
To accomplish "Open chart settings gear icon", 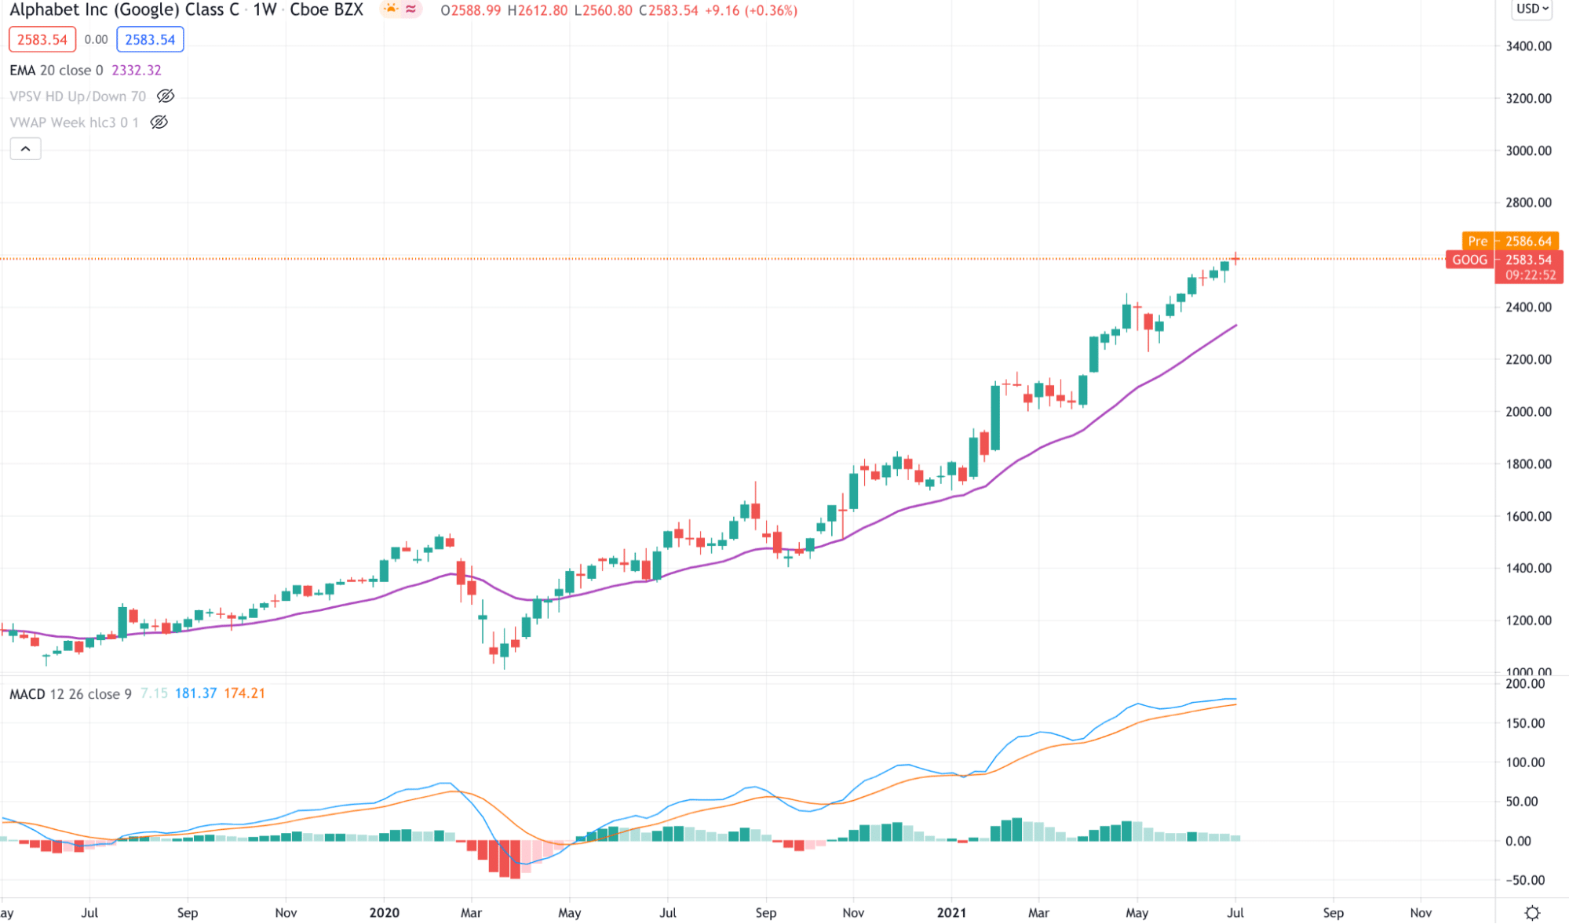I will pyautogui.click(x=1532, y=912).
